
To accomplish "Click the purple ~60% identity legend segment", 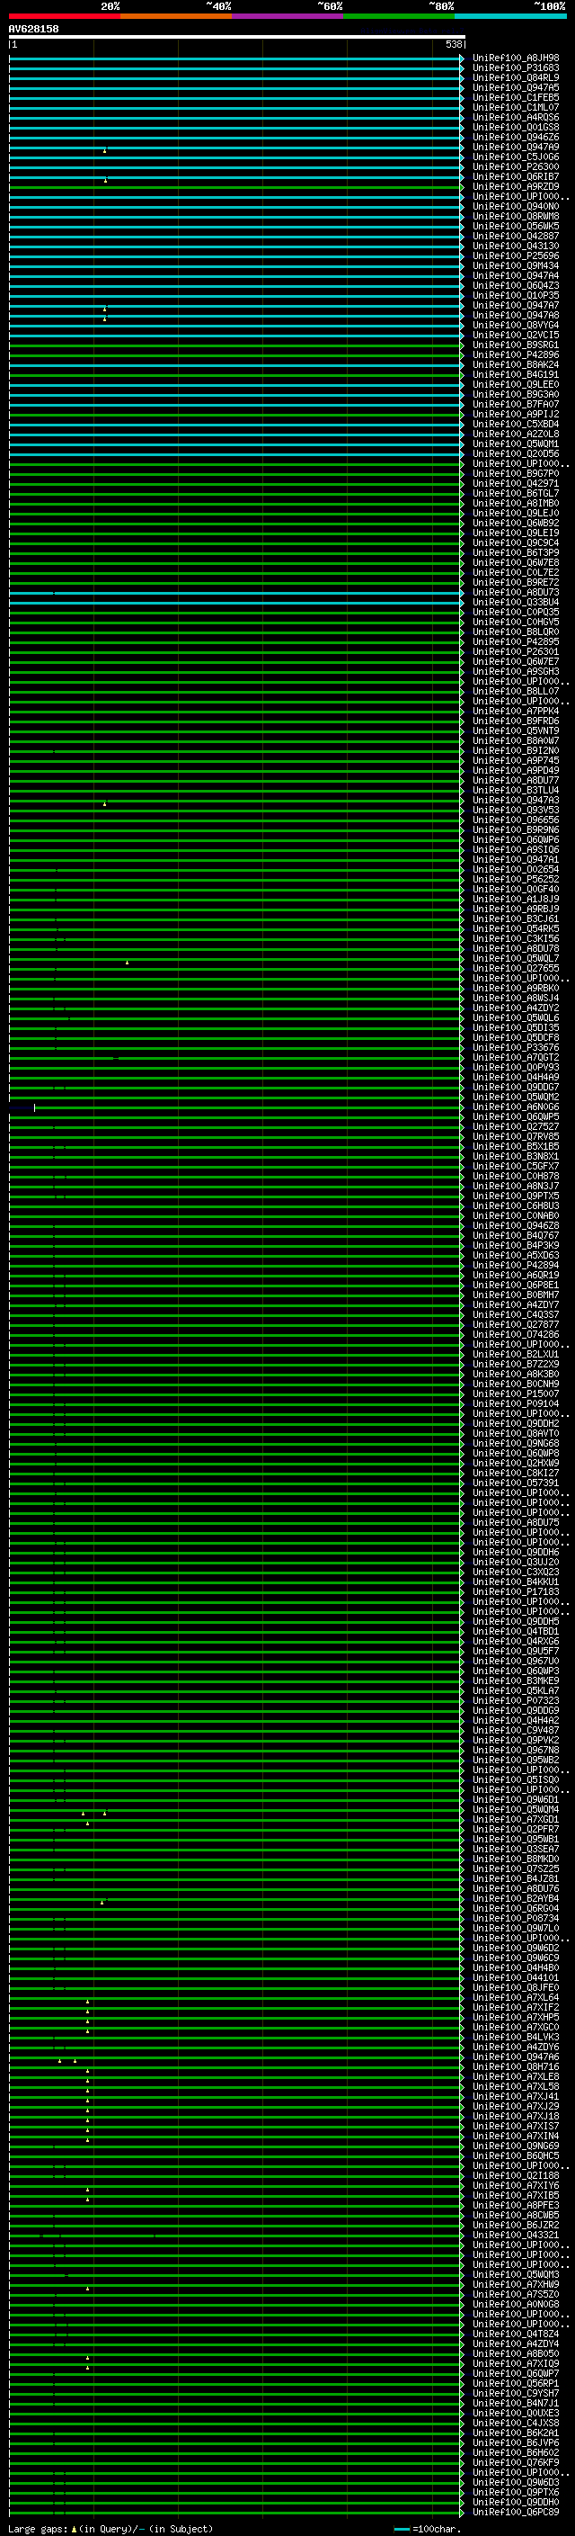I will (x=288, y=16).
